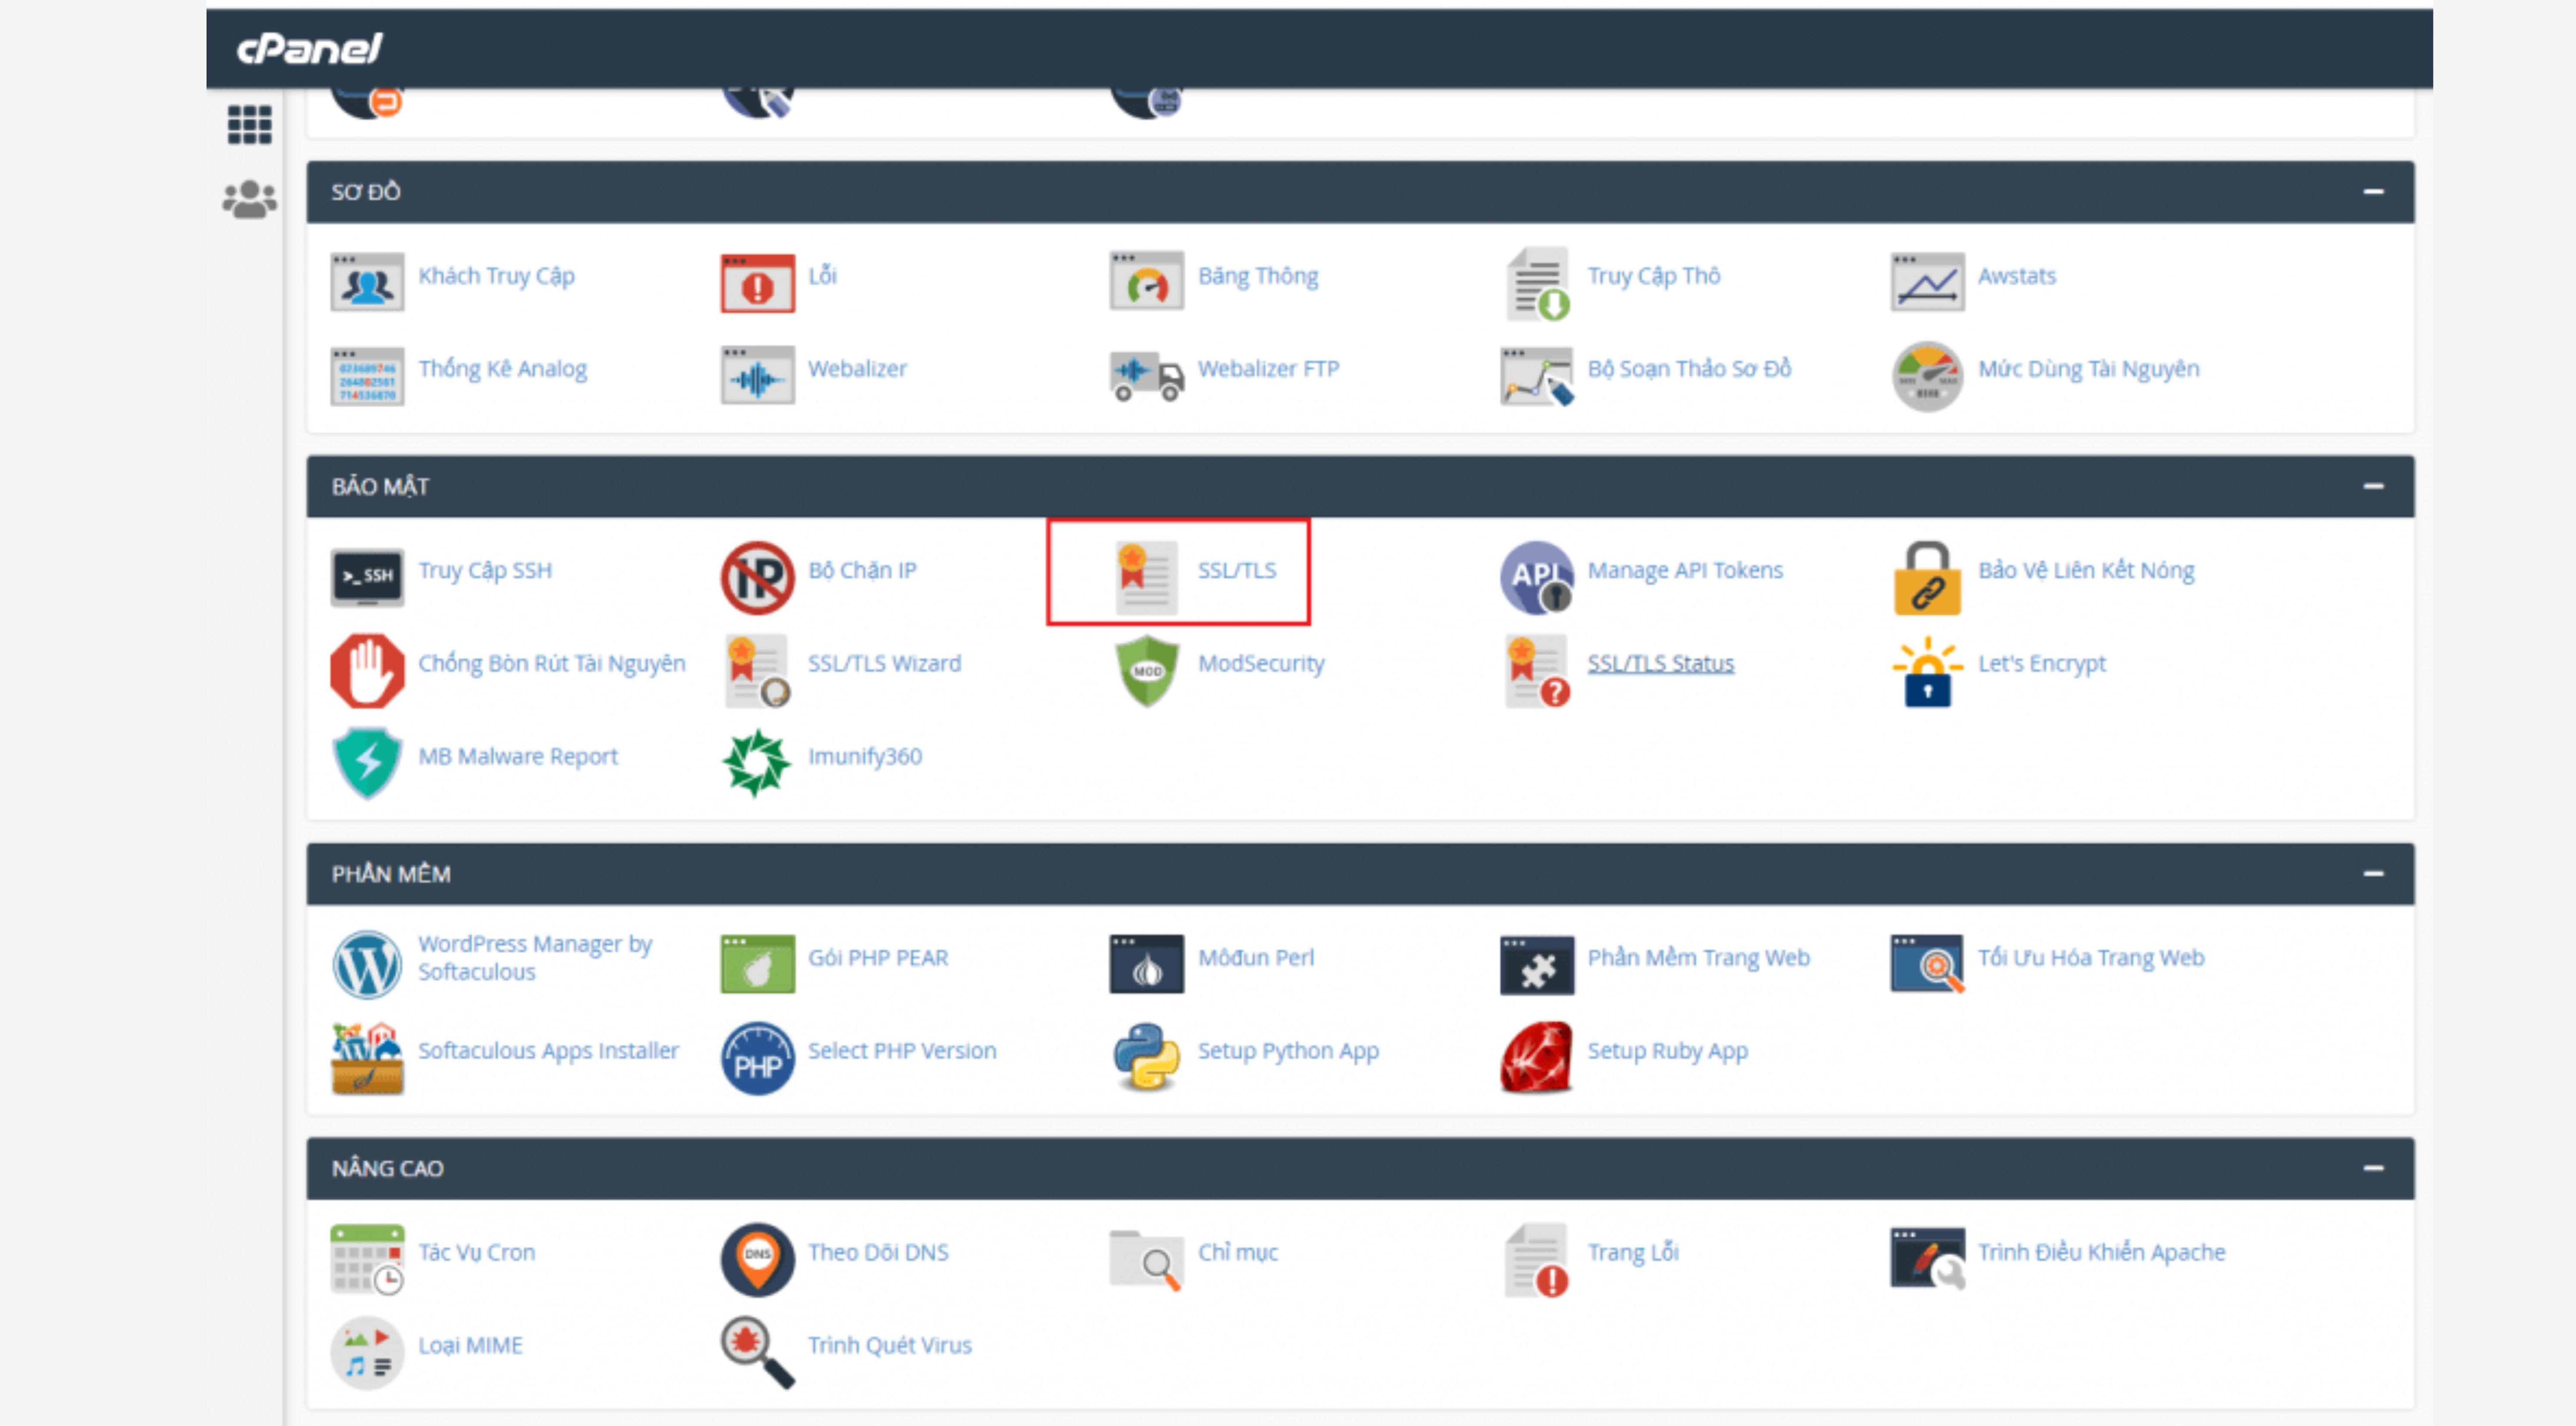Image resolution: width=2576 pixels, height=1426 pixels.
Task: Click the WordPress Manager logo icon
Action: (367, 964)
